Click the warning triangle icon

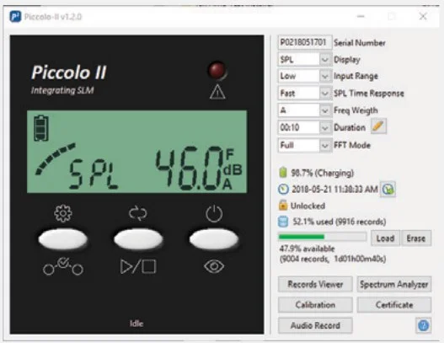point(217,92)
